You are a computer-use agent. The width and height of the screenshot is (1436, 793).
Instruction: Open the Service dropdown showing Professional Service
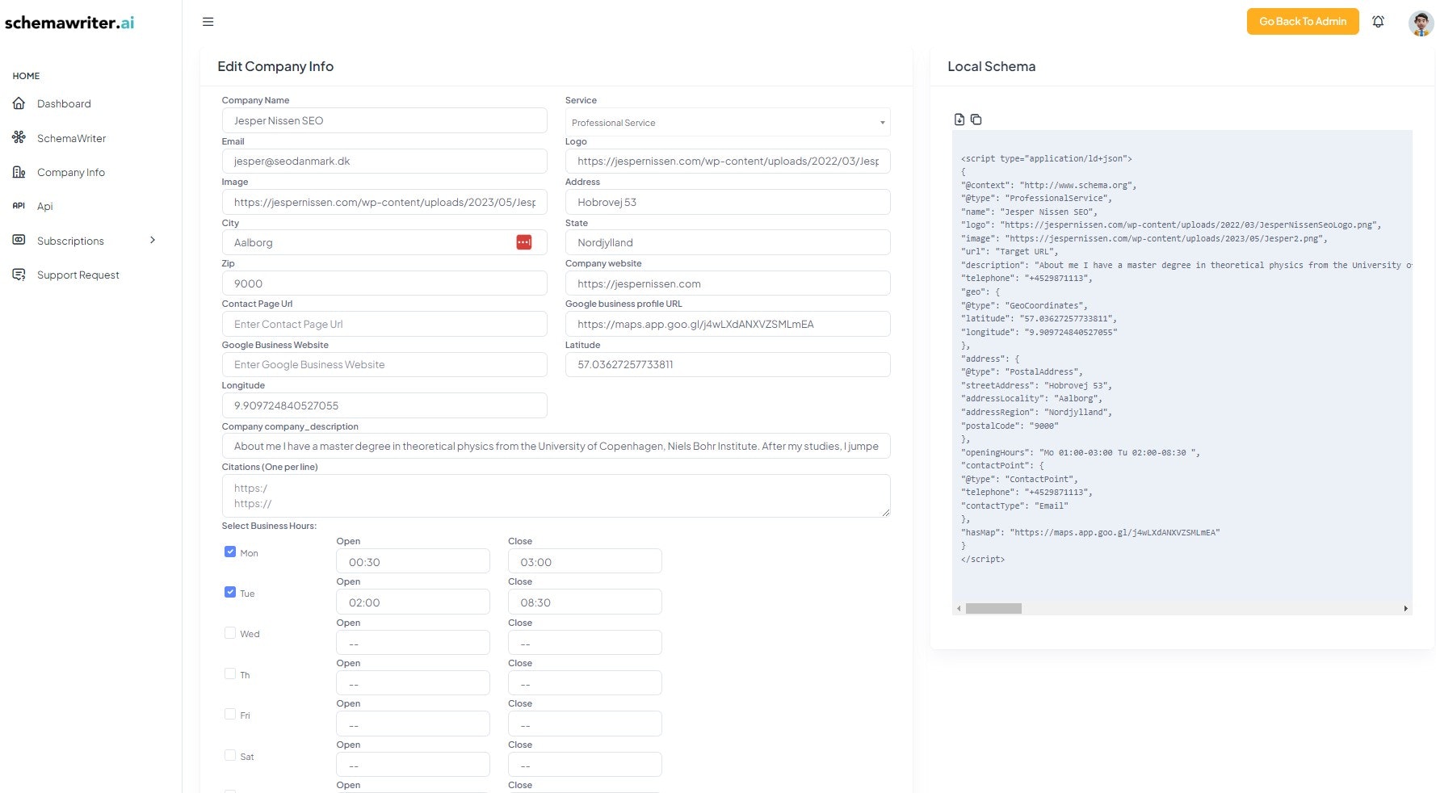click(728, 122)
